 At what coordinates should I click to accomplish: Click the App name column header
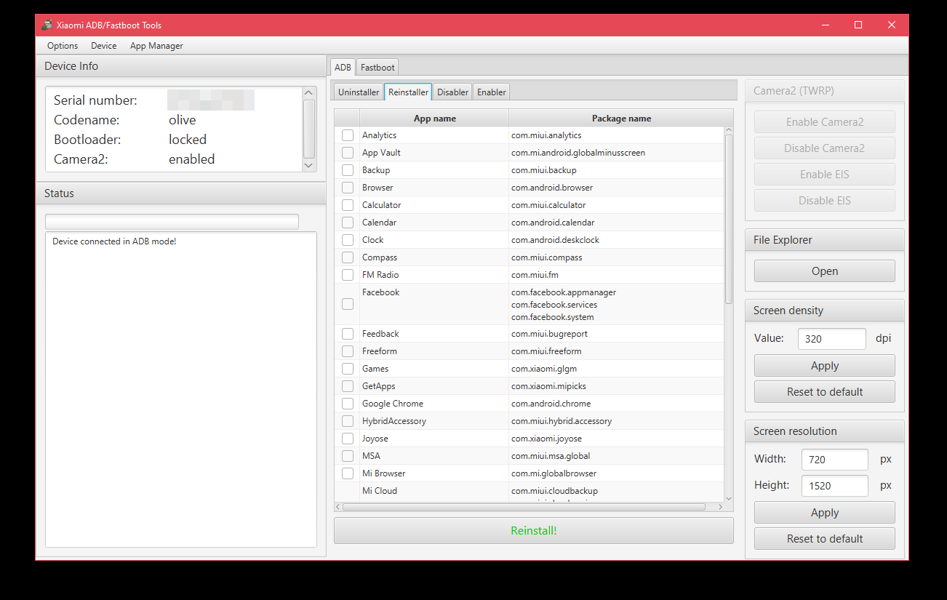pyautogui.click(x=434, y=118)
